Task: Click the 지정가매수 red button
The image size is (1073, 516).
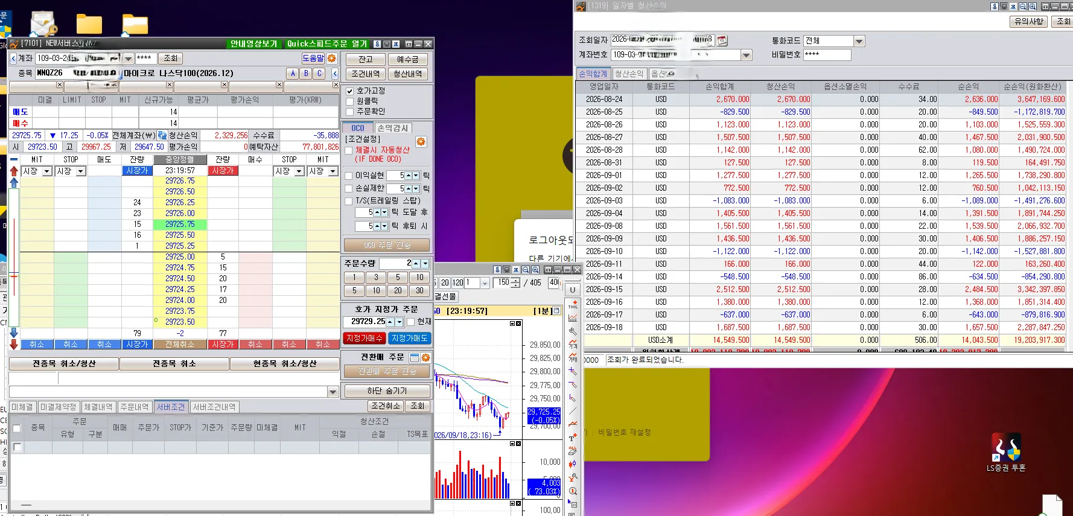Action: (x=364, y=339)
